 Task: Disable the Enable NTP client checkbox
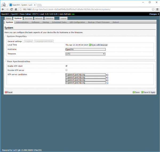(x=66, y=66)
